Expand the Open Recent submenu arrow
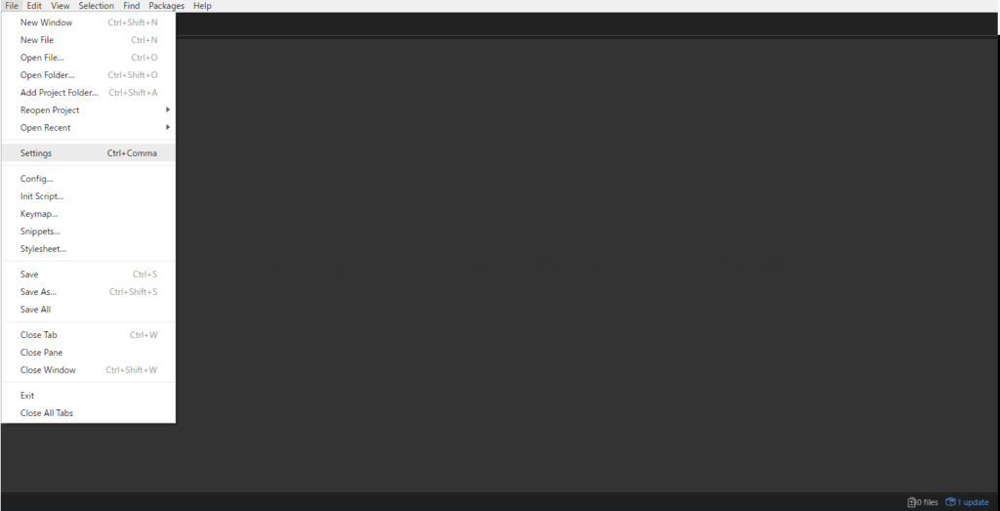This screenshot has height=511, width=1000. (168, 128)
